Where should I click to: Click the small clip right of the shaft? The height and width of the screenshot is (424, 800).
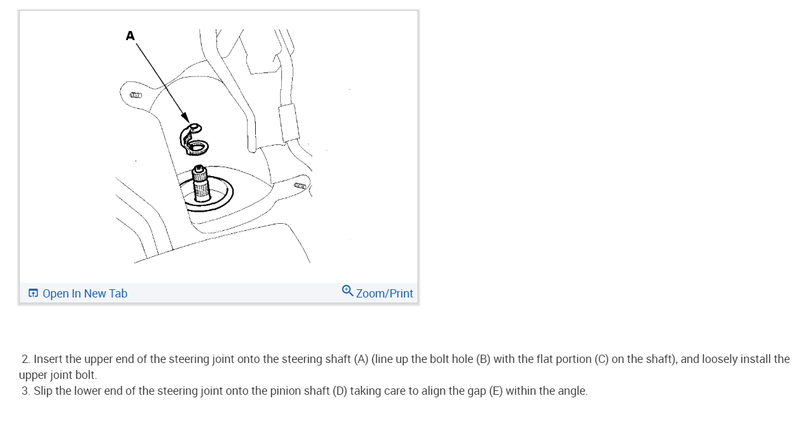(x=300, y=186)
